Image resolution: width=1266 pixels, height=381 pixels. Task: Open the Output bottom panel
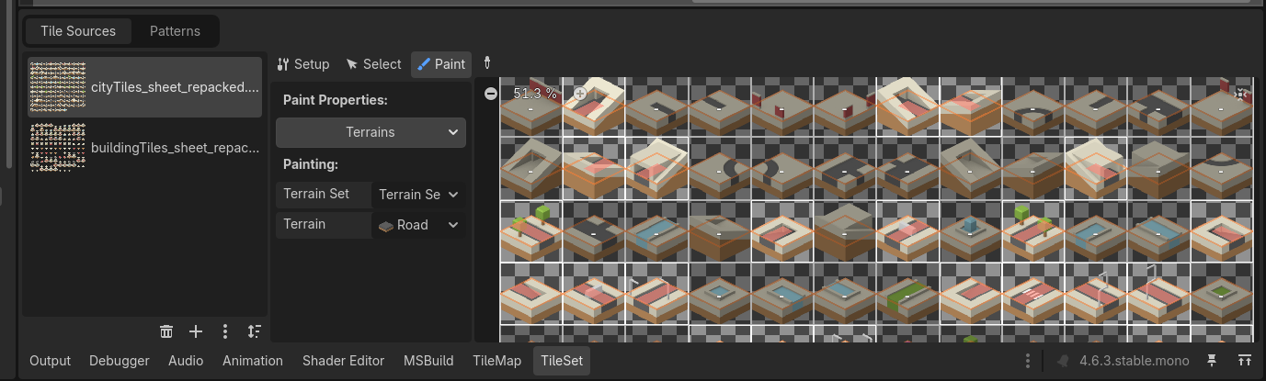(50, 361)
